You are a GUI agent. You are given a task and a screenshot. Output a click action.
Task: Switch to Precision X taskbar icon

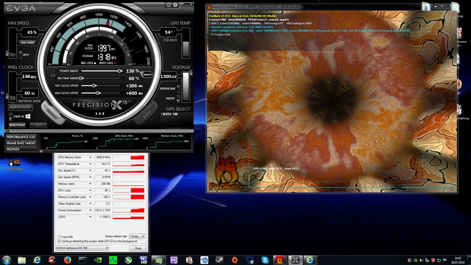(x=295, y=260)
